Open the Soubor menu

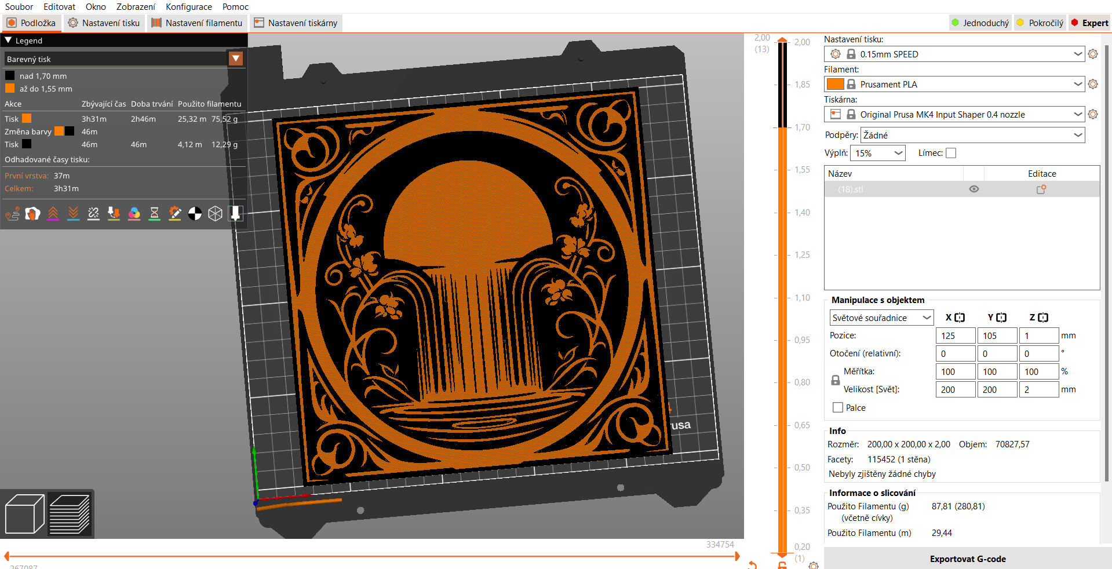click(19, 7)
